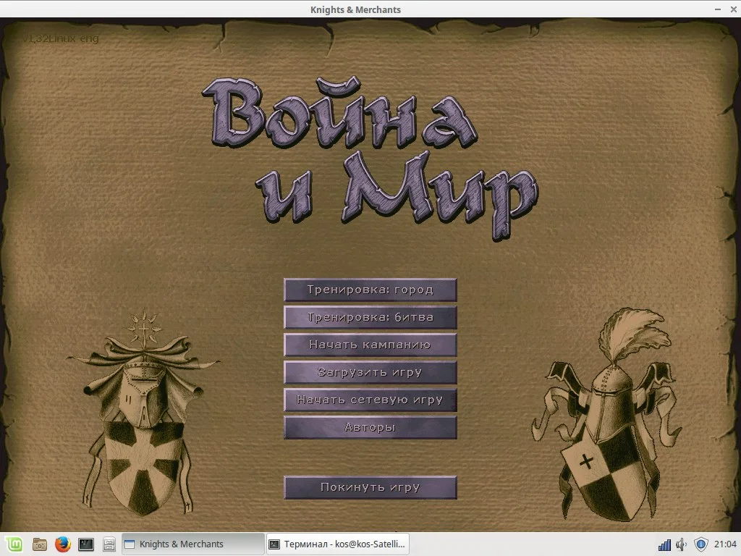741x556 pixels.
Task: Start the battle tutorial "Тренировка: битва"
Action: click(x=370, y=317)
